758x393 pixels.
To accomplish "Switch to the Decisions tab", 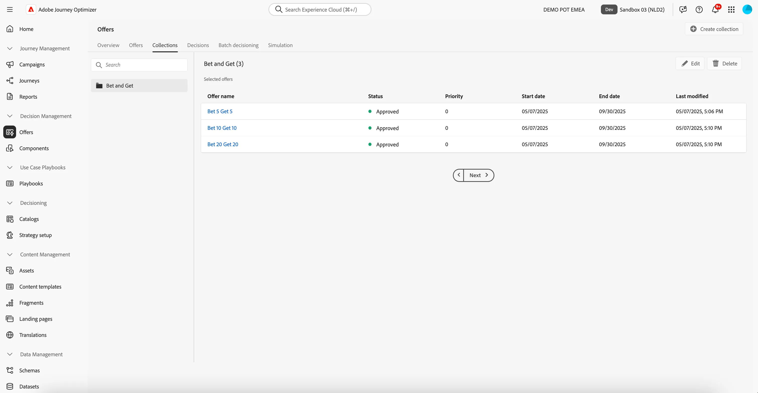I will (198, 45).
